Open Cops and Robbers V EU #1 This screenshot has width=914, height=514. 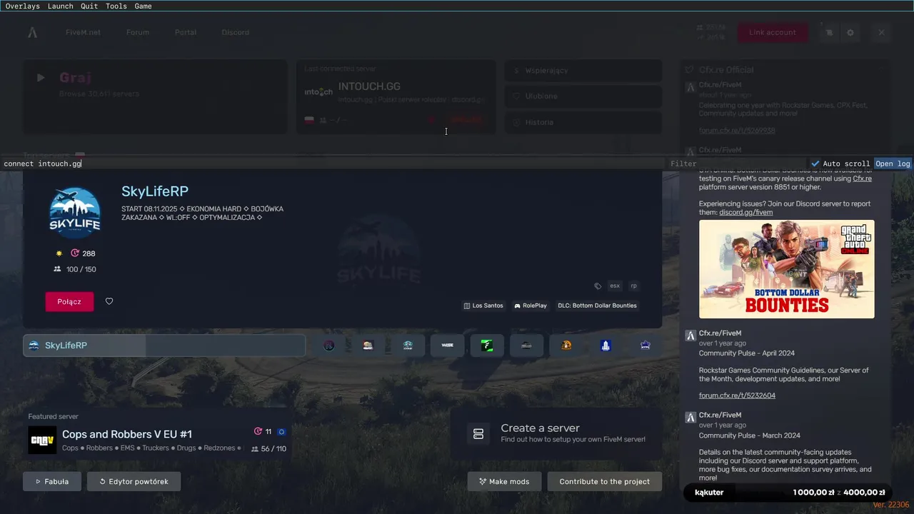[127, 434]
